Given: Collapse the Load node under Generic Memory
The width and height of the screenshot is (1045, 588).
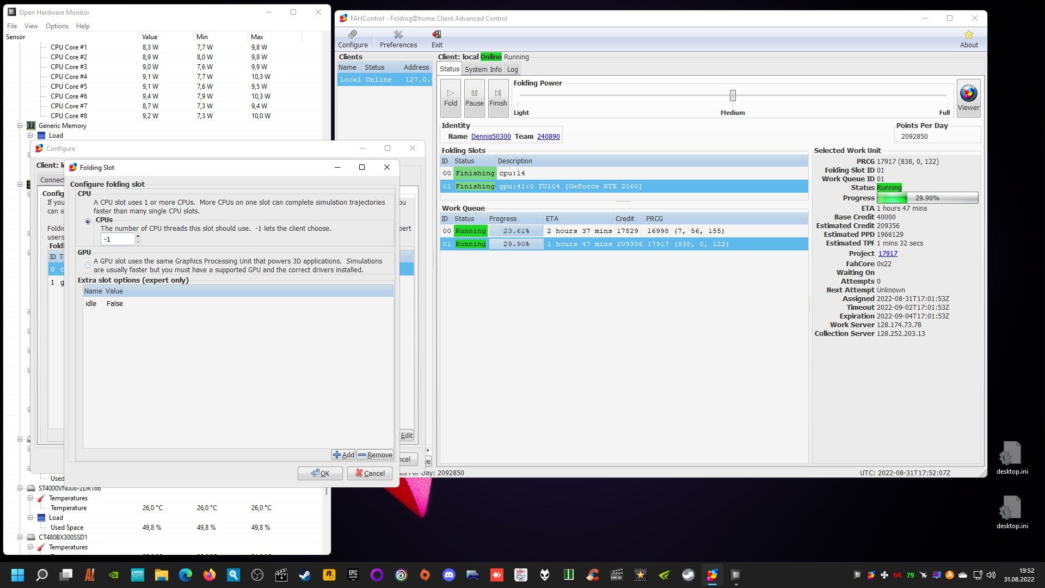Looking at the screenshot, I should point(30,136).
